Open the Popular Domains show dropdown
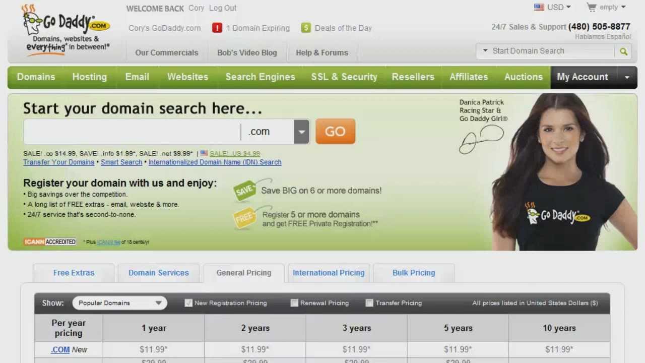The image size is (645, 363). pyautogui.click(x=119, y=303)
